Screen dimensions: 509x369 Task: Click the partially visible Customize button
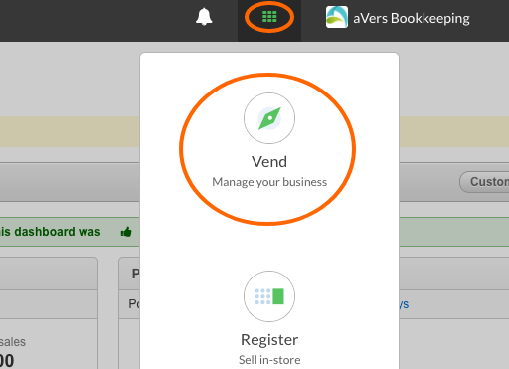point(484,182)
